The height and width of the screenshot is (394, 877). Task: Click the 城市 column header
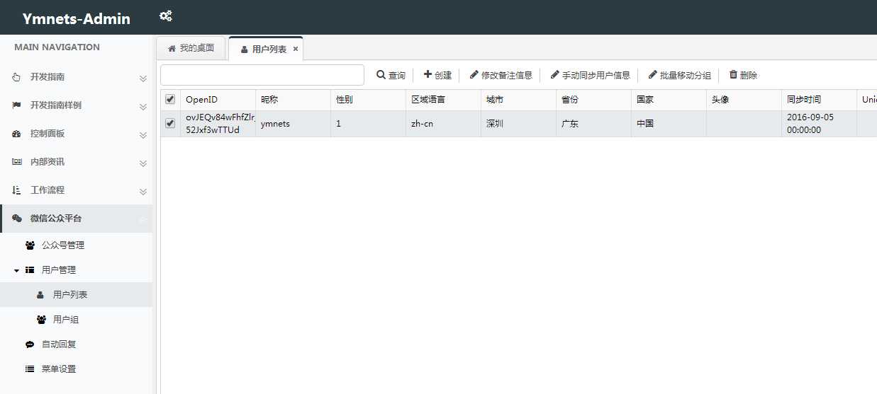tap(519, 100)
